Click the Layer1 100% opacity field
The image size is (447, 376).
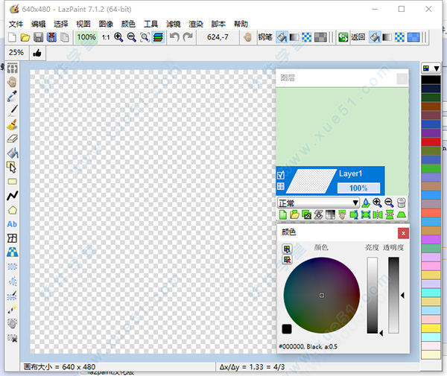coord(358,188)
